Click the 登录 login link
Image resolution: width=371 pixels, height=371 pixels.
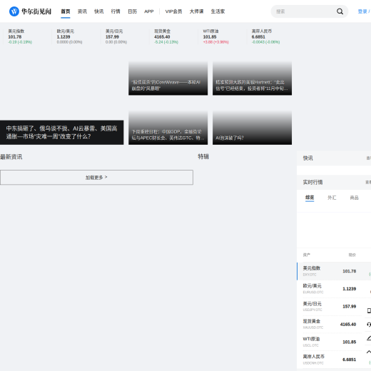[362, 11]
